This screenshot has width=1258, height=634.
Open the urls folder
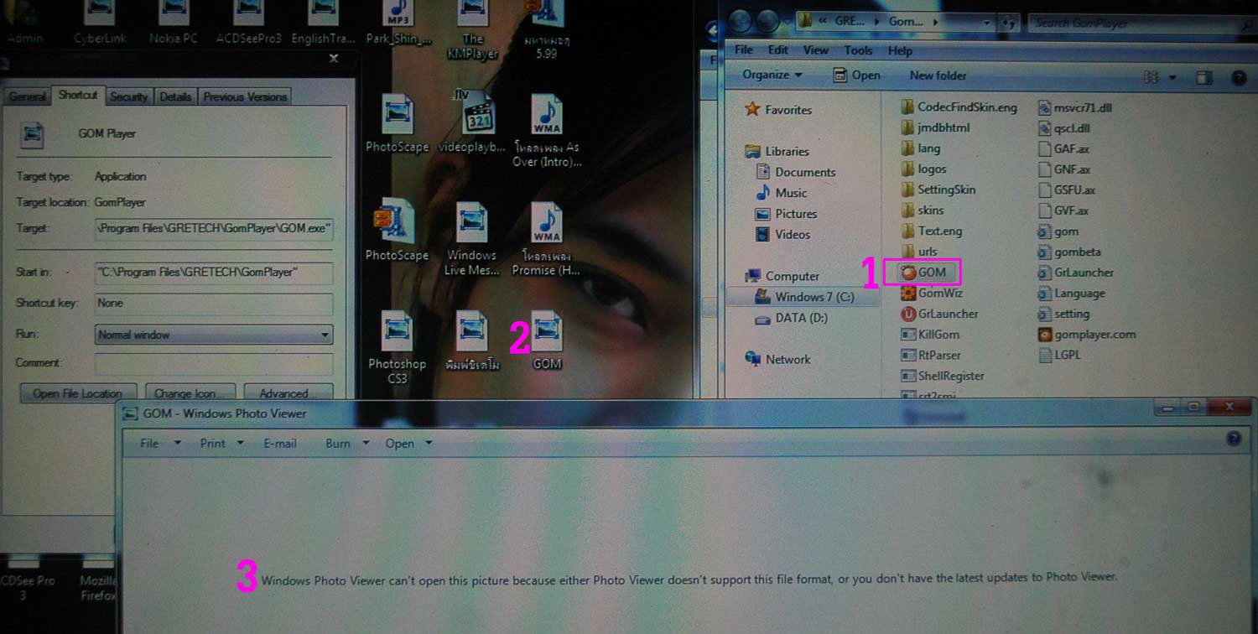click(x=919, y=251)
